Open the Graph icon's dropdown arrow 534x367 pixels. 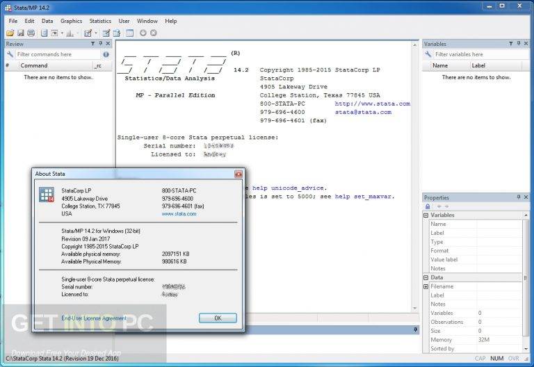tap(78, 33)
